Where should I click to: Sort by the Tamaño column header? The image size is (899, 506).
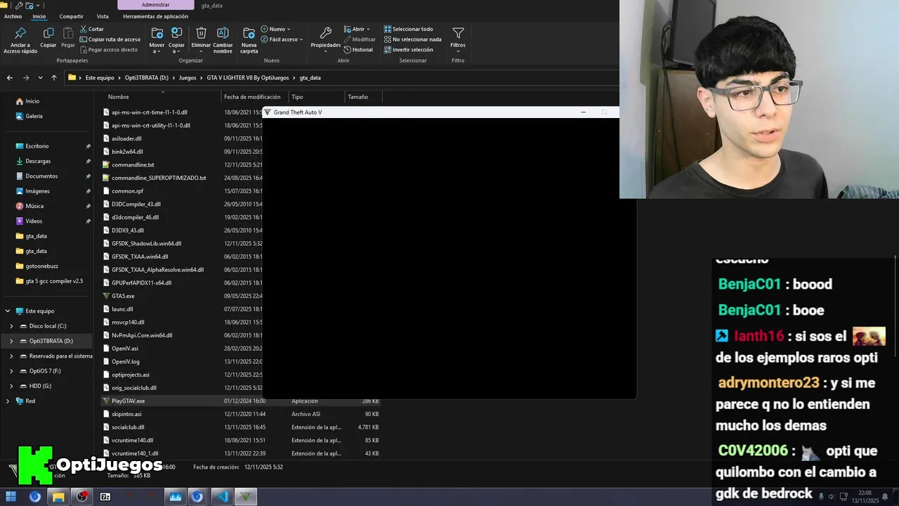pos(357,97)
